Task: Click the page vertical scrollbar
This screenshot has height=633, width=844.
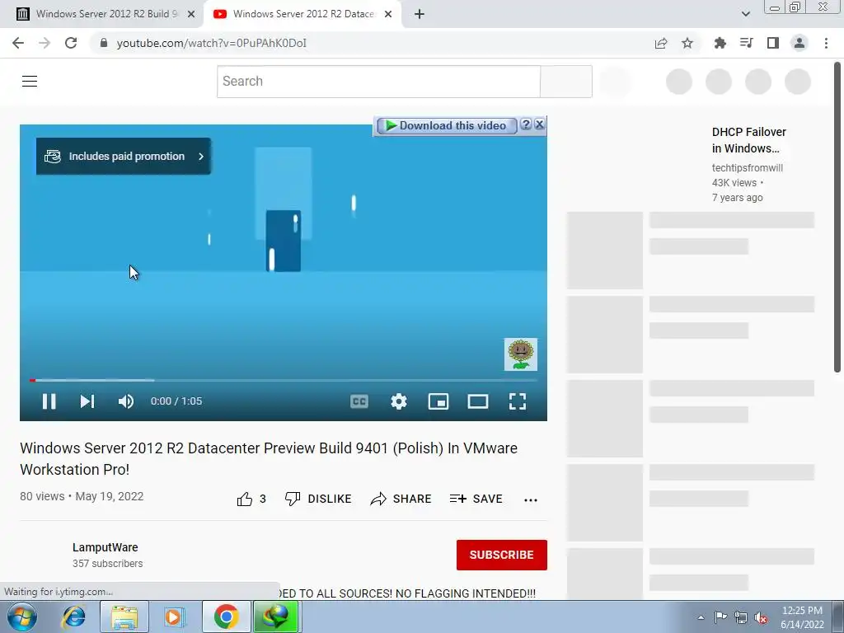Action: 837,217
